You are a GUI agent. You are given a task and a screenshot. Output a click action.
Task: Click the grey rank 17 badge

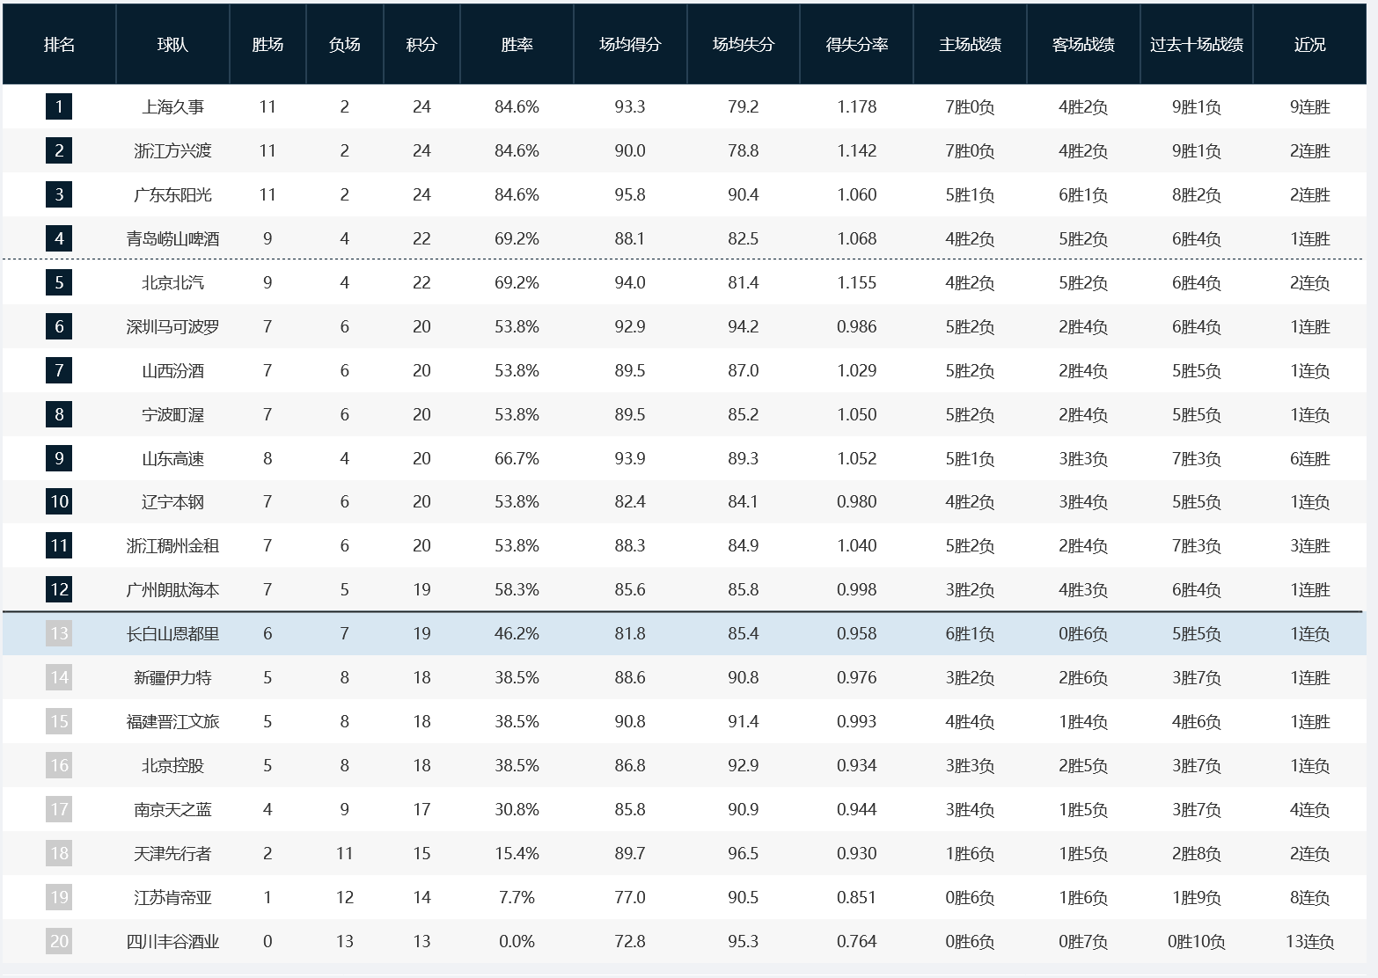click(59, 809)
